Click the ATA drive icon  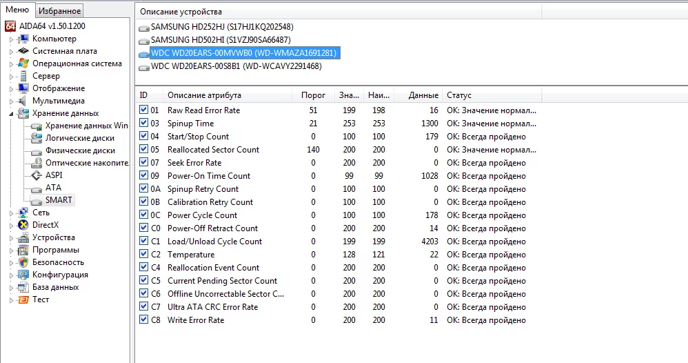(x=37, y=188)
